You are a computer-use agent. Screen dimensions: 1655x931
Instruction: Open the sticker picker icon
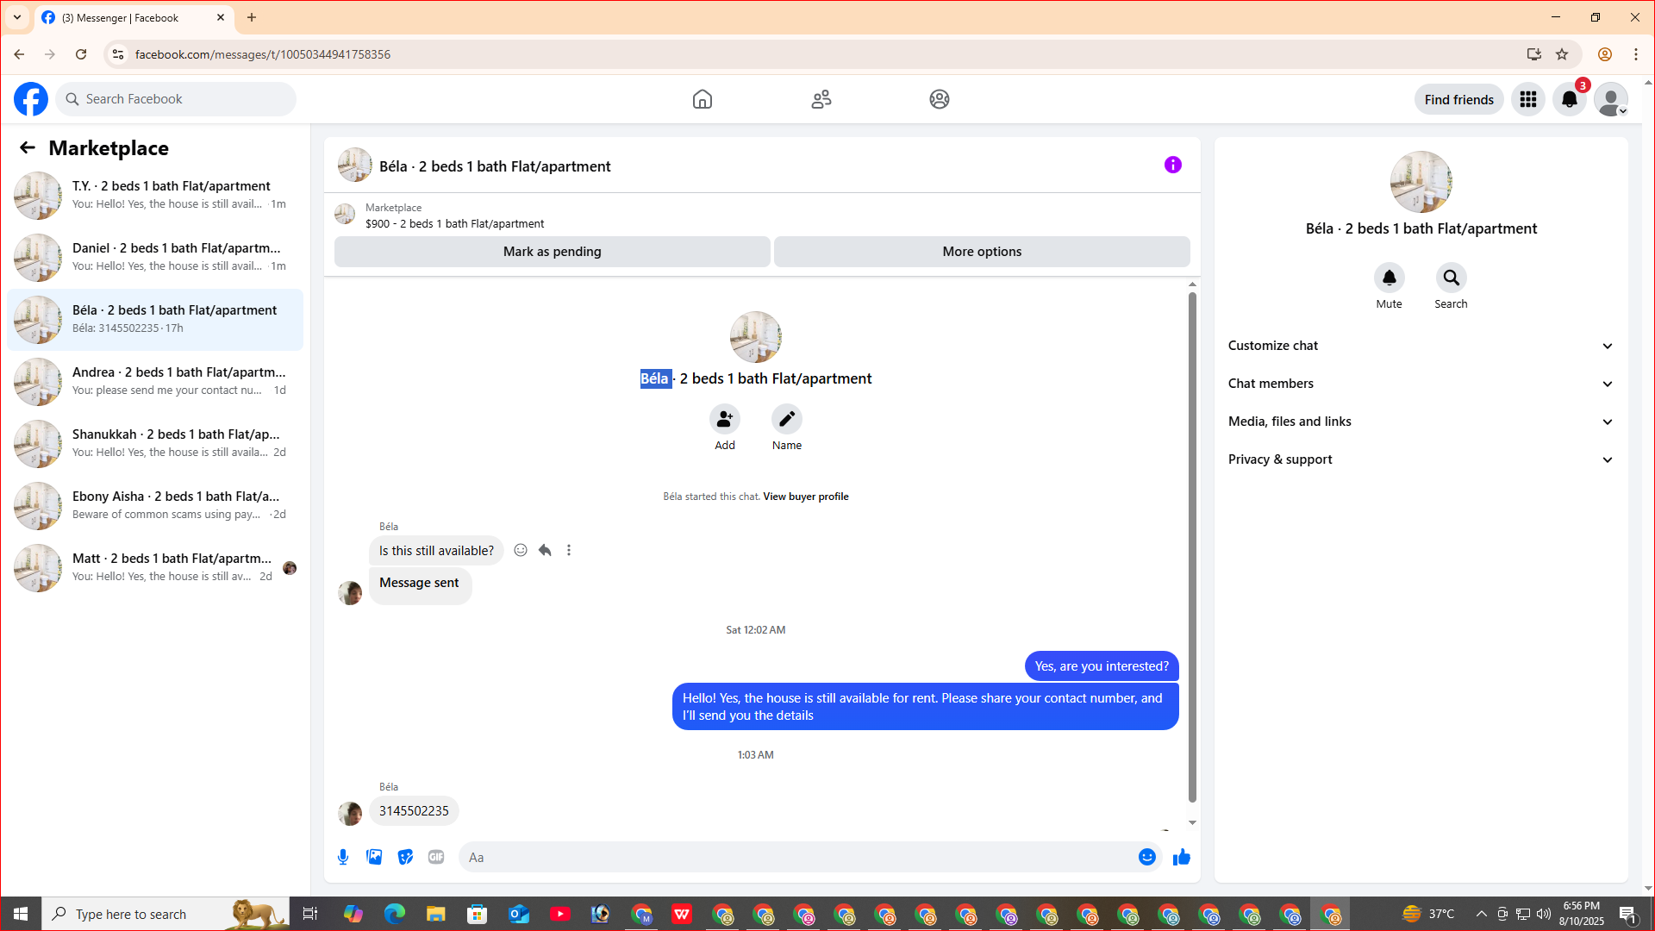pyautogui.click(x=405, y=857)
